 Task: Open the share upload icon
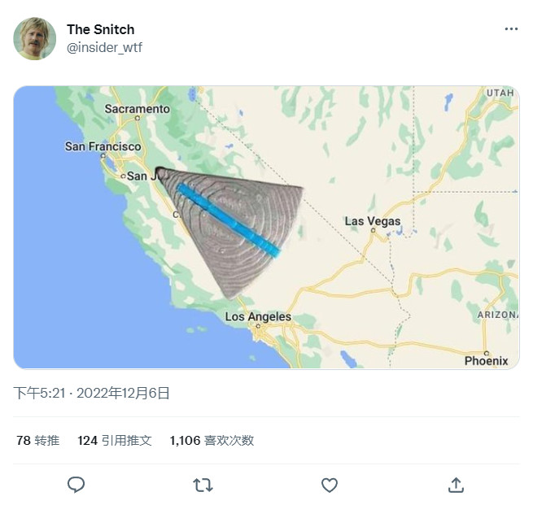pos(456,485)
